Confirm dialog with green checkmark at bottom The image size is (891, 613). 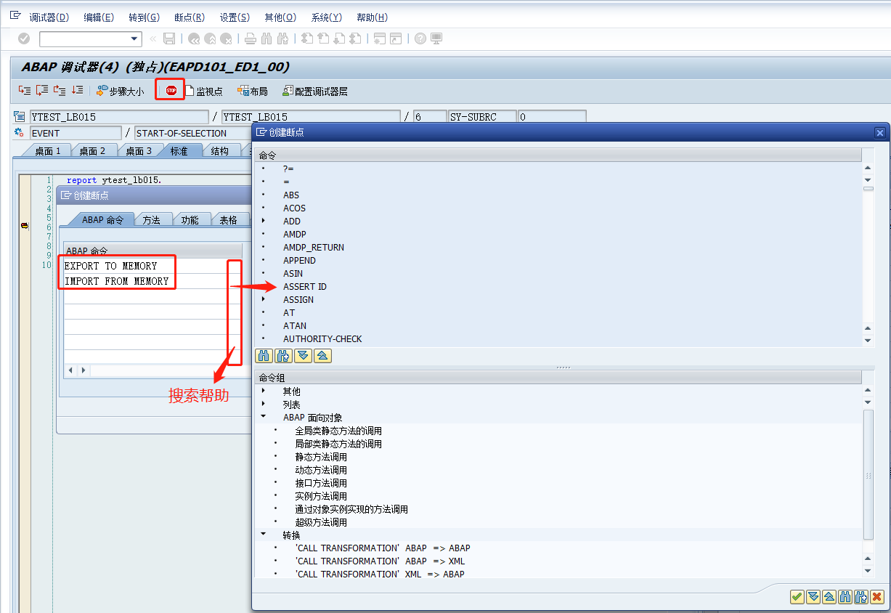(797, 596)
